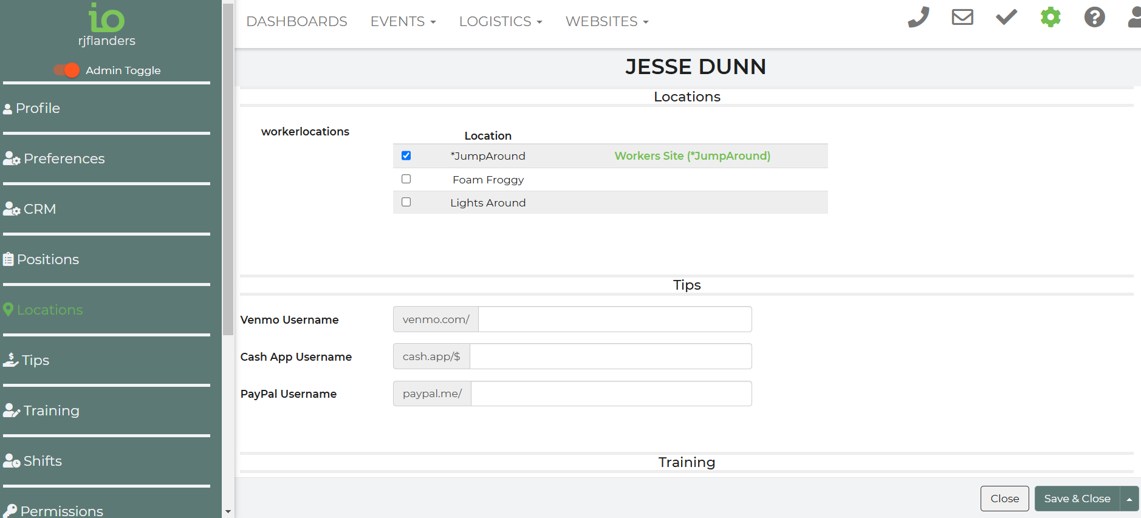Click the sidebar vertical scrollbar thumb
Screen dimensions: 1141x518
click(x=228, y=170)
